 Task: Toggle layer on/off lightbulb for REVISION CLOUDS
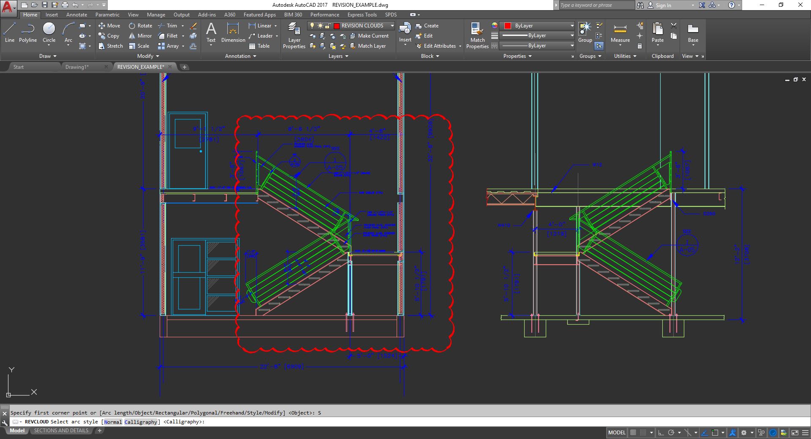pyautogui.click(x=312, y=26)
